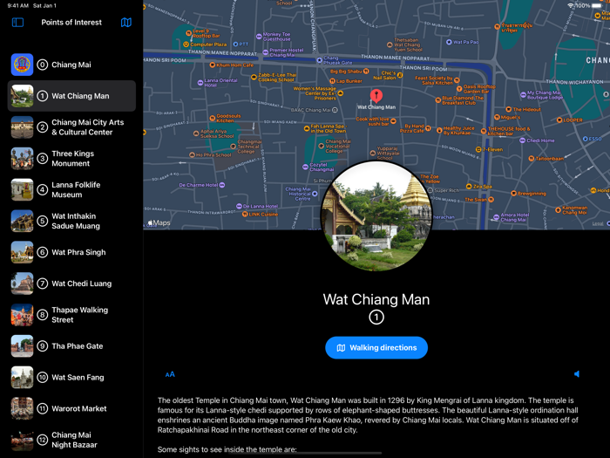Click Wat Phra Singh thumbnail image
Screen dimensions: 610x458
[x=22, y=252]
